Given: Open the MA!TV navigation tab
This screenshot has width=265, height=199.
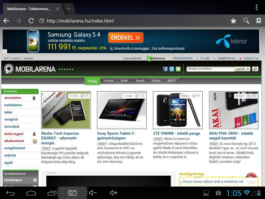Looking at the screenshot, I should tap(172, 81).
